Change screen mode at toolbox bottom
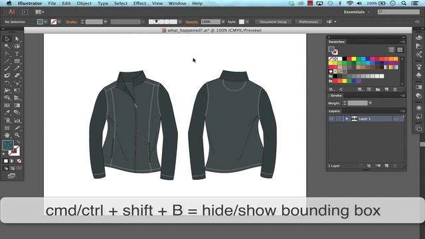The height and width of the screenshot is (239, 425). (11, 176)
